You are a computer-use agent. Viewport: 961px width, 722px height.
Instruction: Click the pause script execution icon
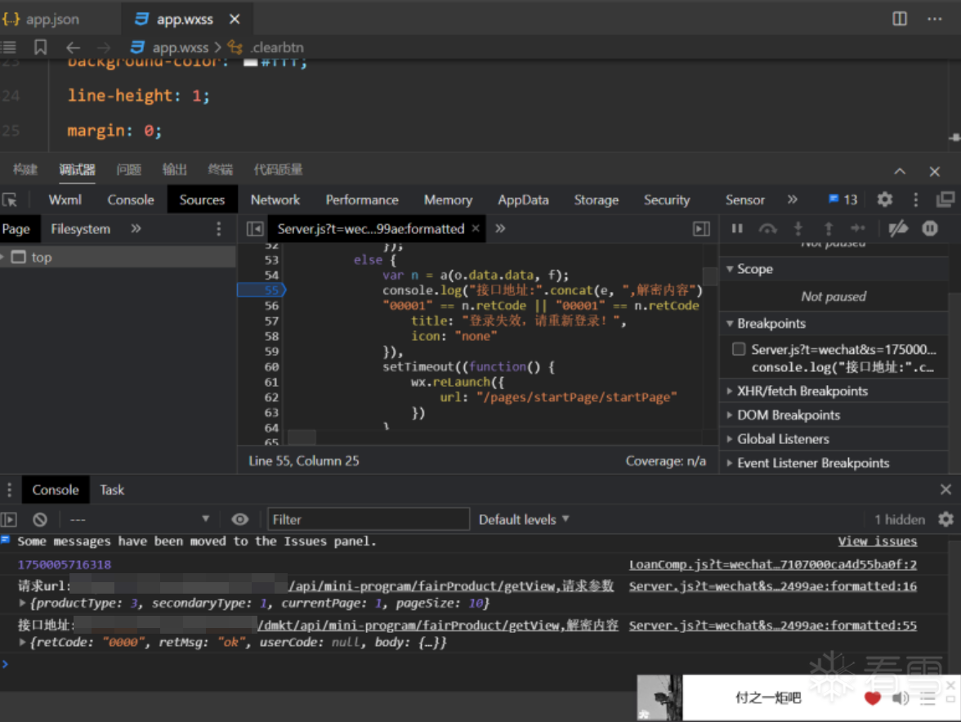[737, 229]
